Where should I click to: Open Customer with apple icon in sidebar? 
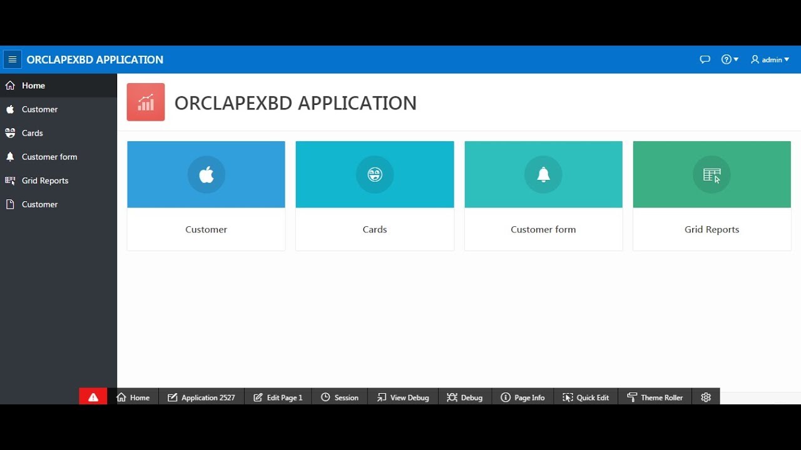click(x=58, y=109)
